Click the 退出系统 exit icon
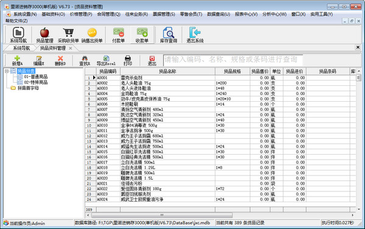 (195, 35)
